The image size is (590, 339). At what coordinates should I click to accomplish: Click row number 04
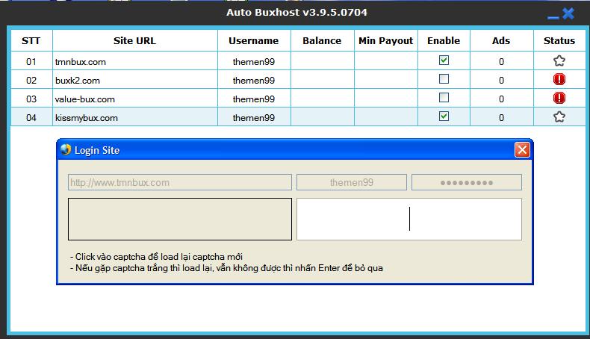31,117
